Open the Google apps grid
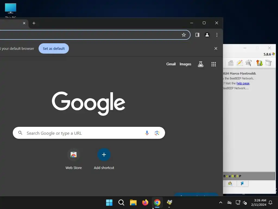The image size is (278, 209). [214, 64]
